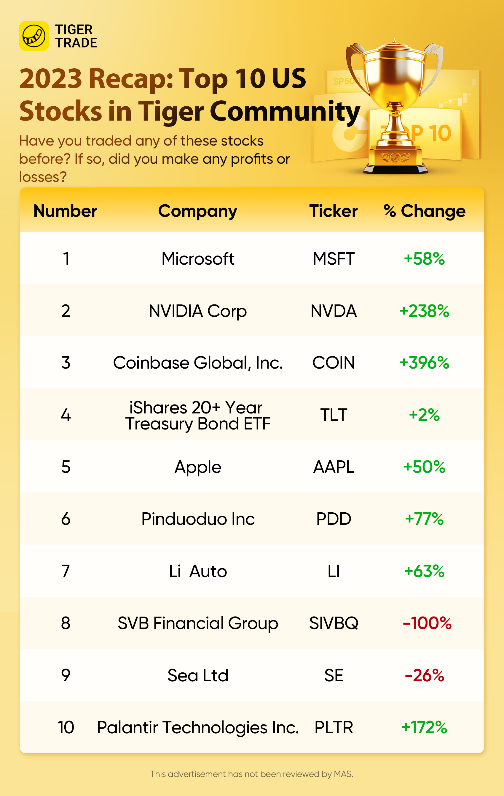Screen dimensions: 504x796
Task: Open iShares 20+ Year Treasury Bond ETF
Action: (198, 415)
